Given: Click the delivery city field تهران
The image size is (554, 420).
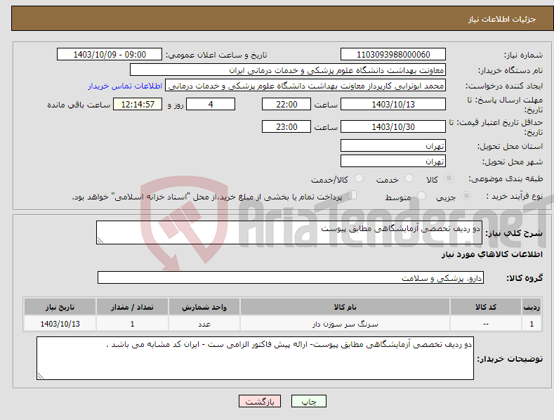Looking at the screenshot, I should (x=393, y=162).
